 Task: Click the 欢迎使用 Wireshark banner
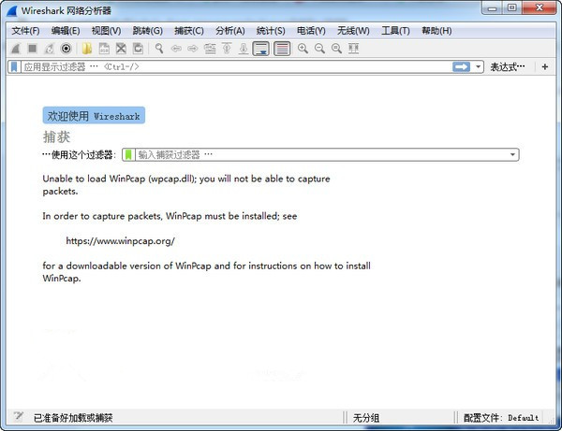point(94,115)
